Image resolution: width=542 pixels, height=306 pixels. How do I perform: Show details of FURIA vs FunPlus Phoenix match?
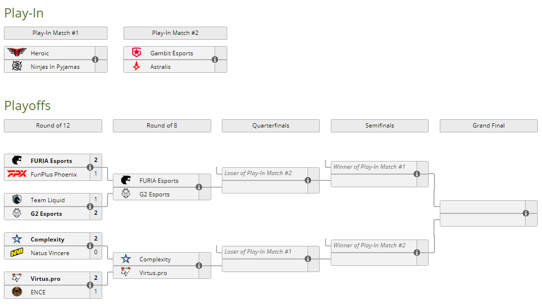(x=90, y=167)
